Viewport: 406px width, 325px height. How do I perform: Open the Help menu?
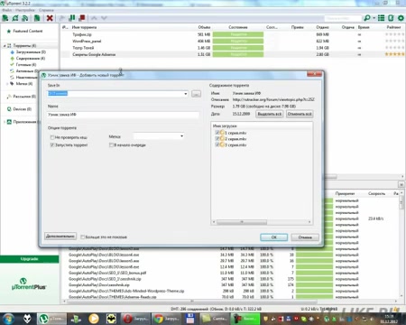point(46,10)
